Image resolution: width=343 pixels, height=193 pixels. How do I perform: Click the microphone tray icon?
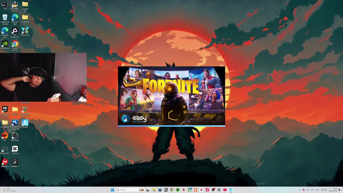coord(312,190)
